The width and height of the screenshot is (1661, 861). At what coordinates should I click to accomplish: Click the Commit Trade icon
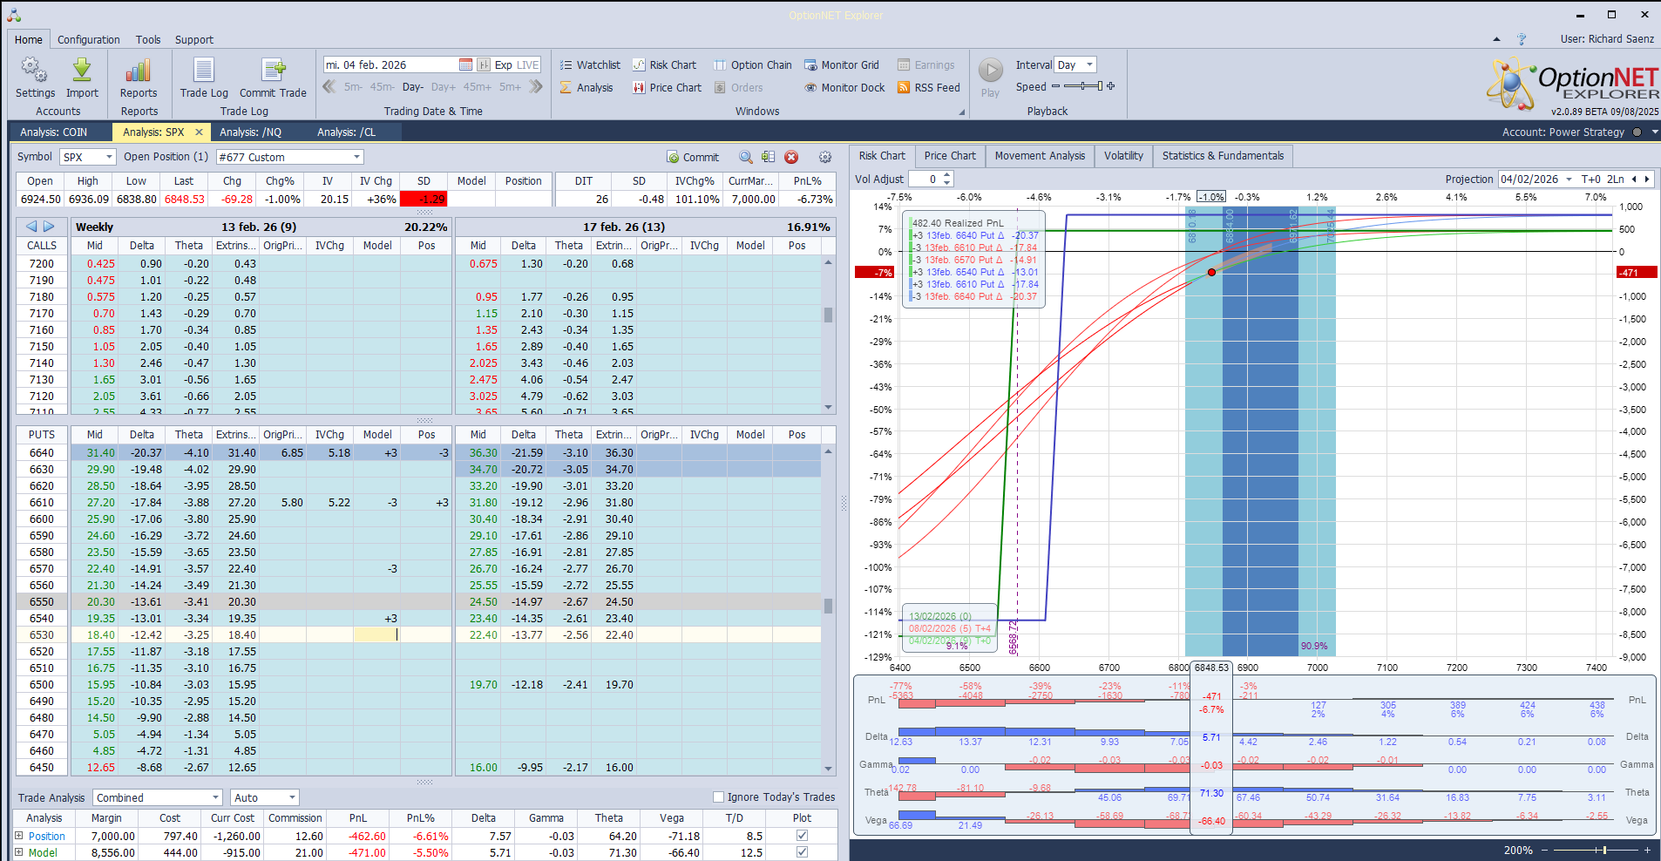273,70
